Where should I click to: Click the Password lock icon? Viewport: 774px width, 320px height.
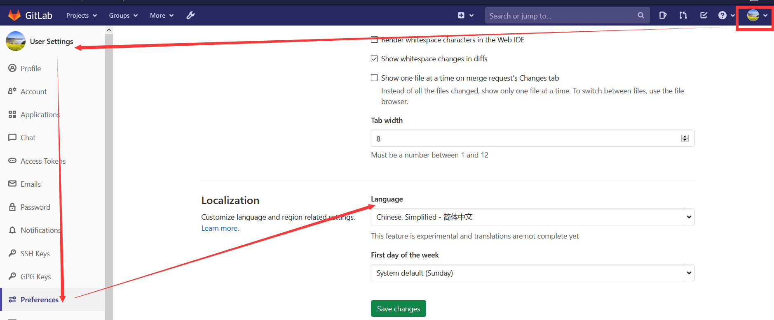12,207
